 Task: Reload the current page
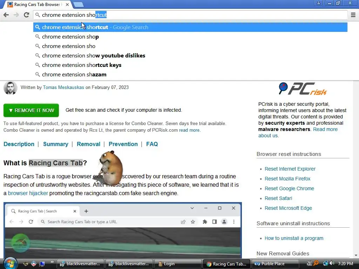(26, 15)
